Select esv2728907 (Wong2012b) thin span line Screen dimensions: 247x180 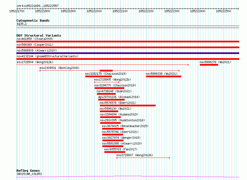pyautogui.click(x=143, y=158)
